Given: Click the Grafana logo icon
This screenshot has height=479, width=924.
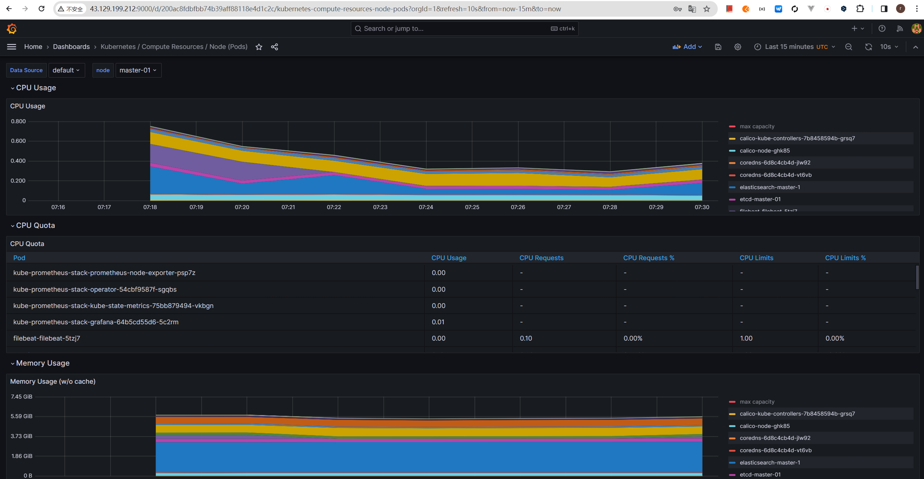Looking at the screenshot, I should point(12,29).
